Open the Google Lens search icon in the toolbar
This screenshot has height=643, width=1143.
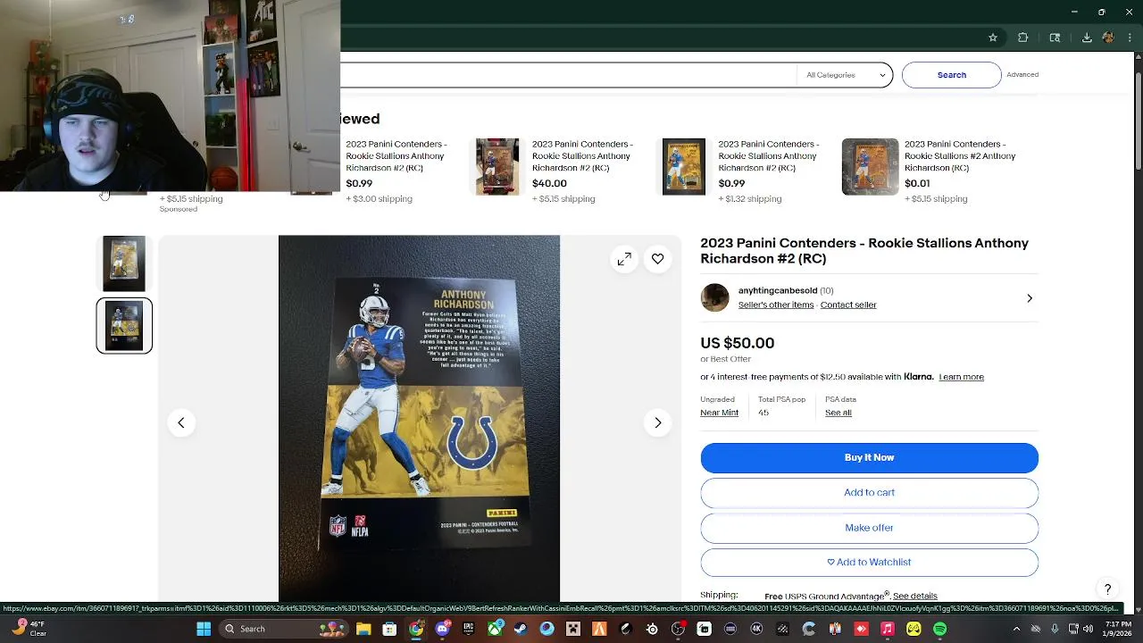[1055, 38]
